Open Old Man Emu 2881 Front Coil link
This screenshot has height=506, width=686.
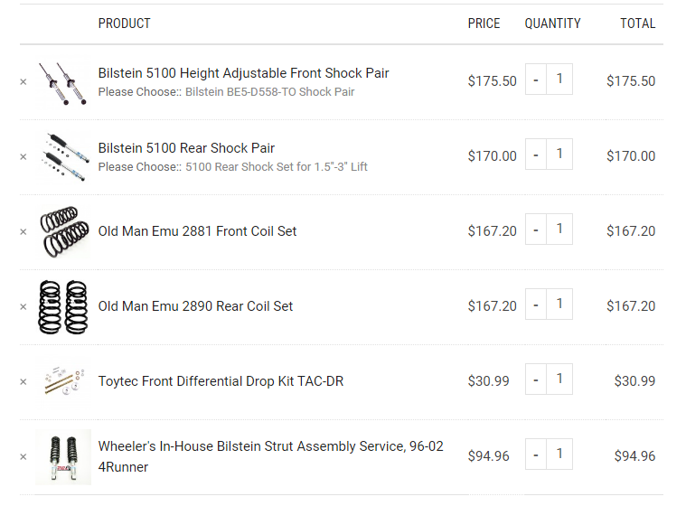tap(197, 231)
